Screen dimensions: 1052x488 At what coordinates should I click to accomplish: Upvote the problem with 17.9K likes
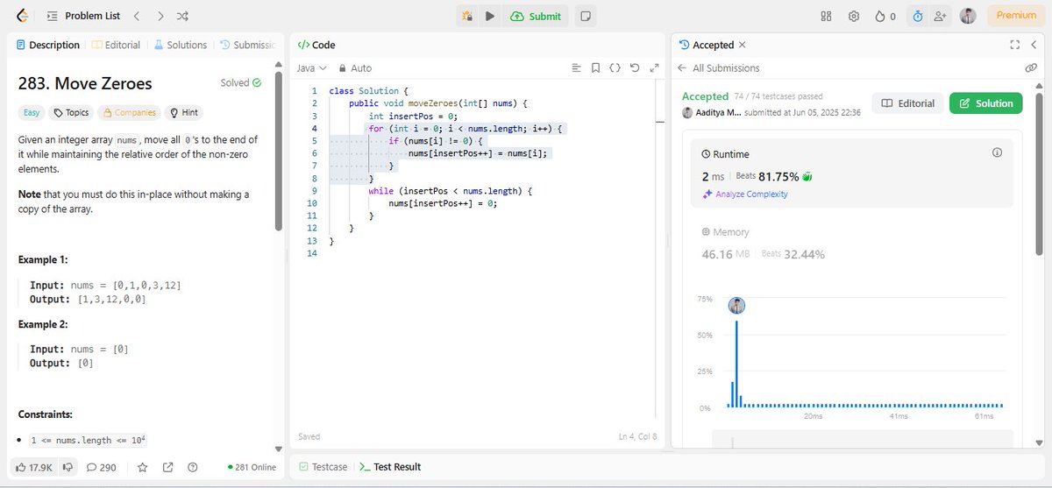(x=34, y=467)
